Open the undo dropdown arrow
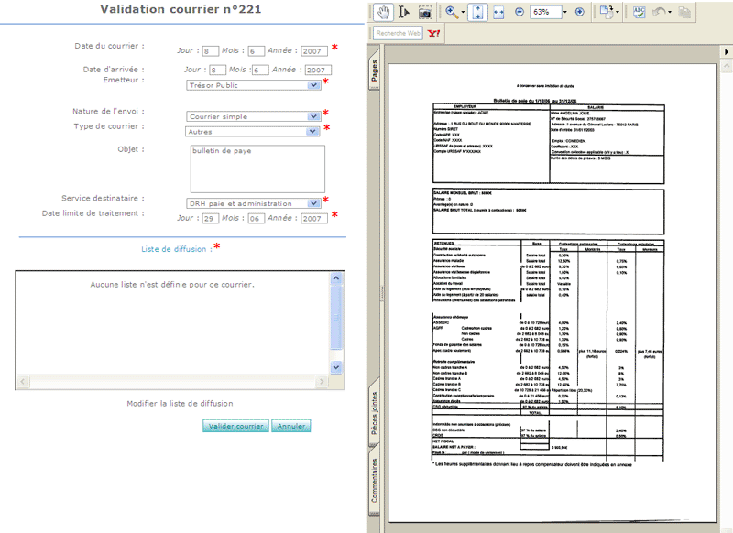The height and width of the screenshot is (533, 733). [x=670, y=13]
